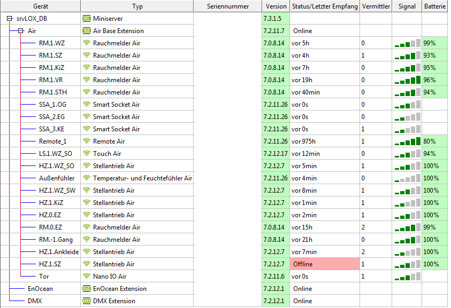Click Online status of EnOcean Extension
This screenshot has width=451, height=308.
(303, 288)
